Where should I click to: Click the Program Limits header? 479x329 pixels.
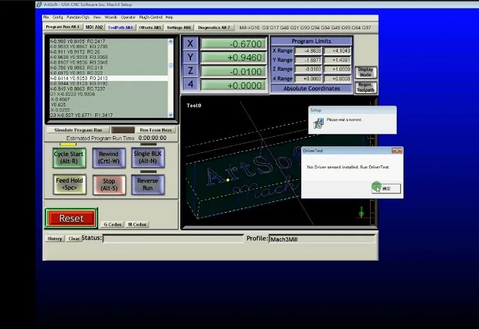click(x=311, y=41)
